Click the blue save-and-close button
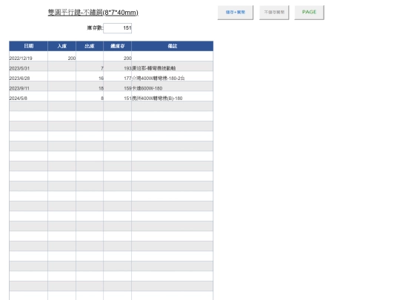The height and width of the screenshot is (300, 400). point(236,13)
